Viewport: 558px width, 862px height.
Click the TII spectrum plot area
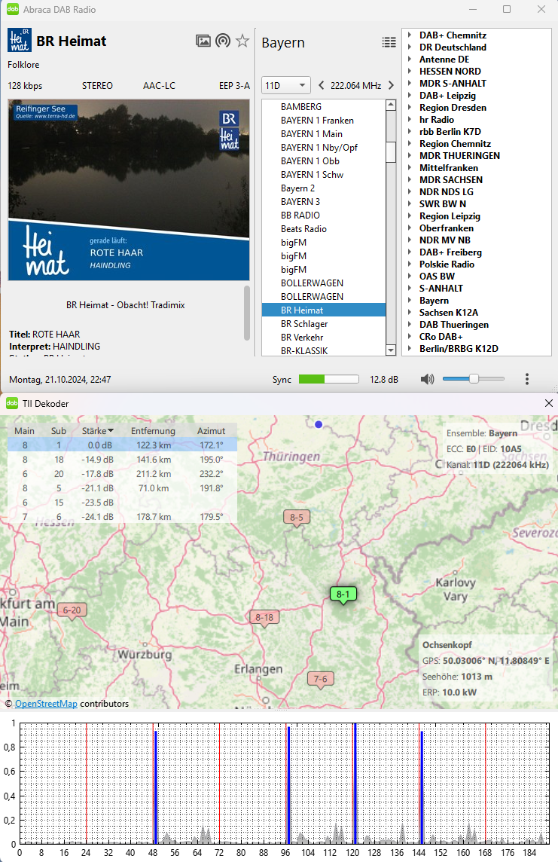285,784
